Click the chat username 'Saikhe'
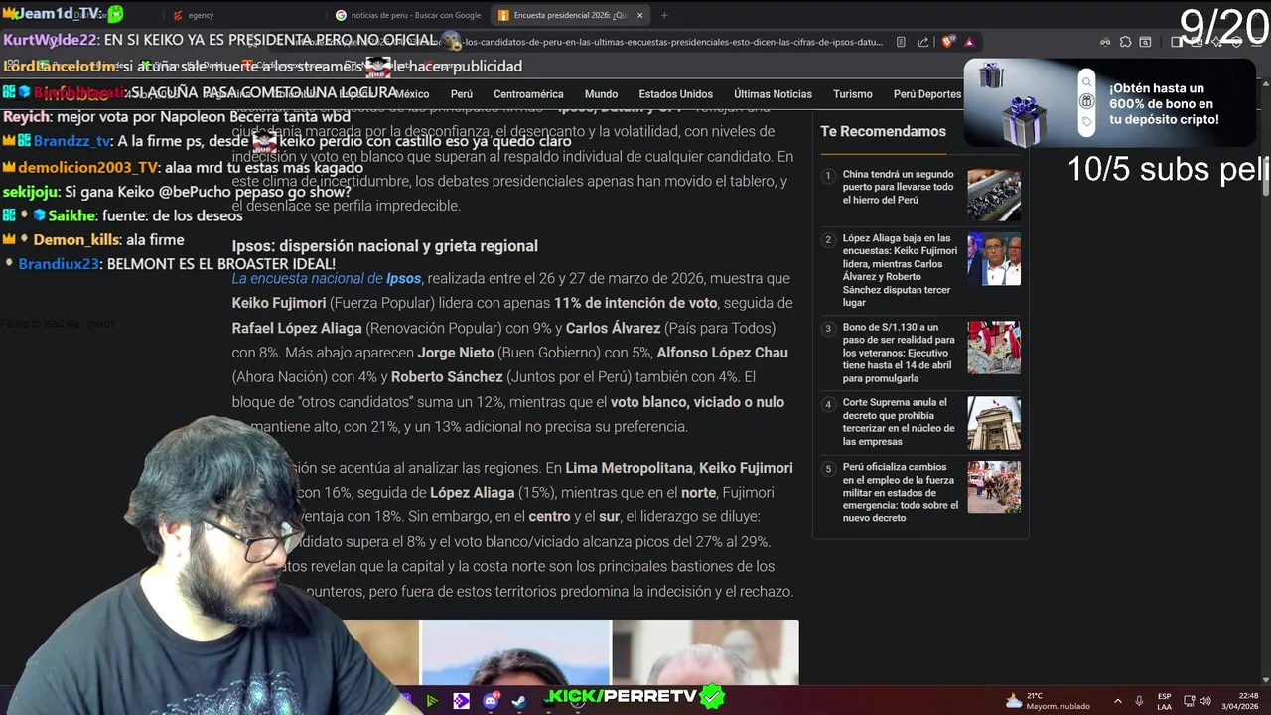 coord(71,215)
